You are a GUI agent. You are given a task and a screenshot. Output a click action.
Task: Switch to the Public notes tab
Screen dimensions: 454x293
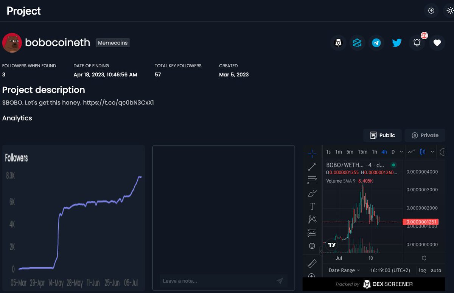tap(382, 135)
